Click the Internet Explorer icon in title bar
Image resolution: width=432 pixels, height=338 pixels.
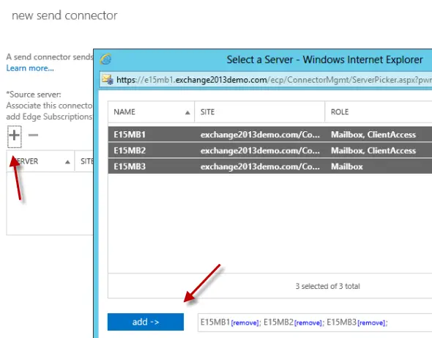click(x=105, y=59)
